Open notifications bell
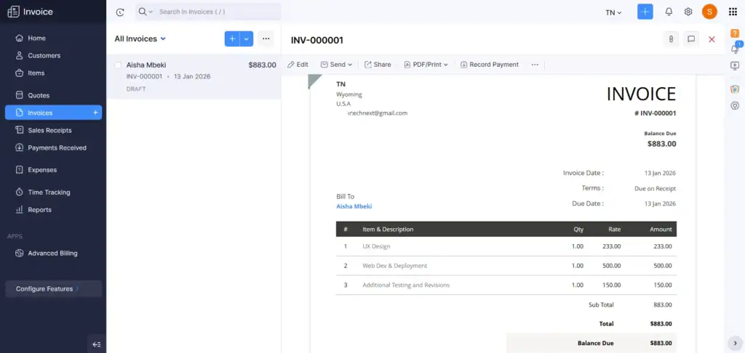The width and height of the screenshot is (745, 353). point(669,12)
